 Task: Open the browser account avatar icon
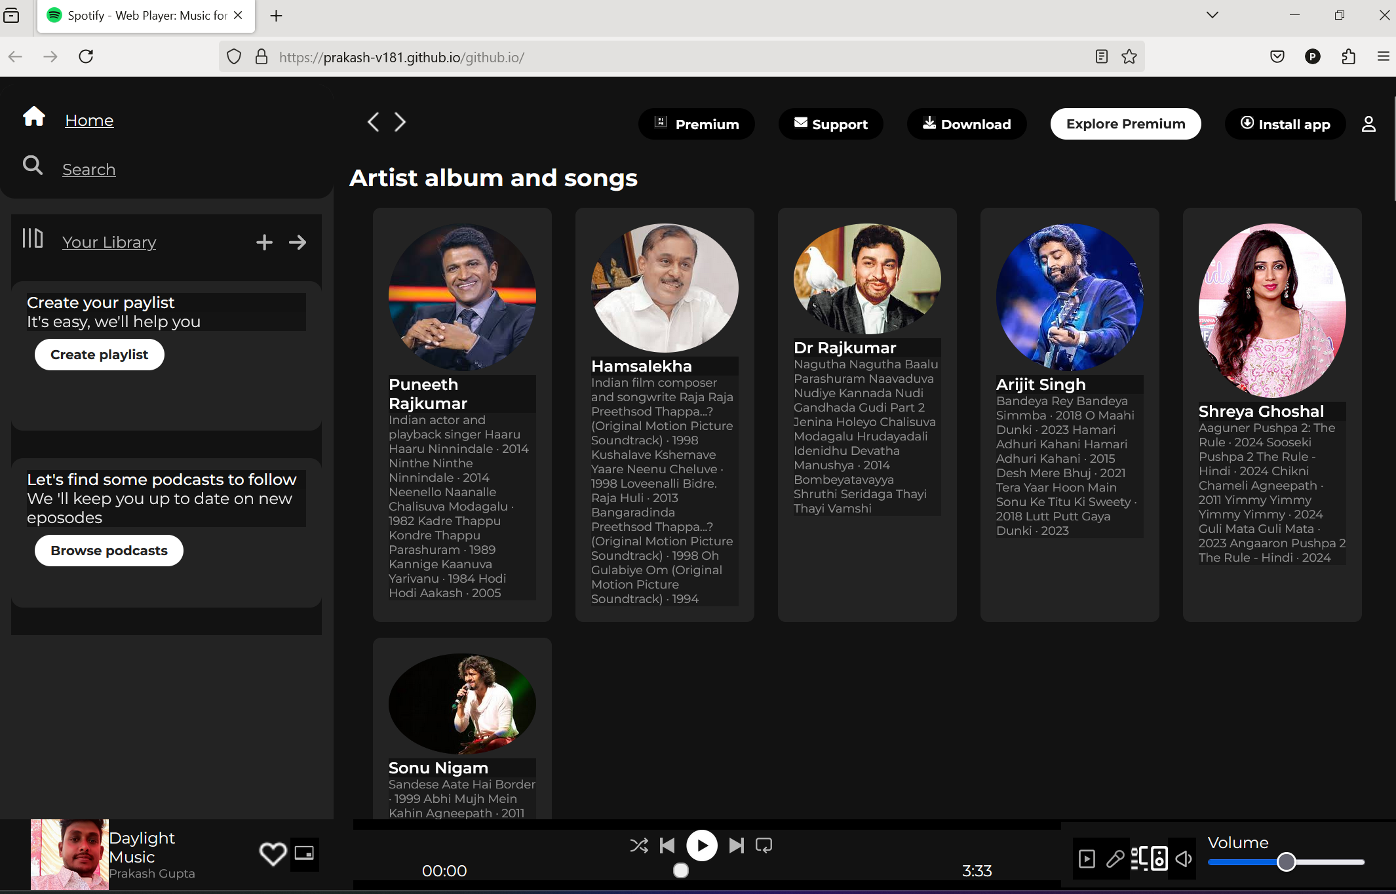pos(1313,56)
